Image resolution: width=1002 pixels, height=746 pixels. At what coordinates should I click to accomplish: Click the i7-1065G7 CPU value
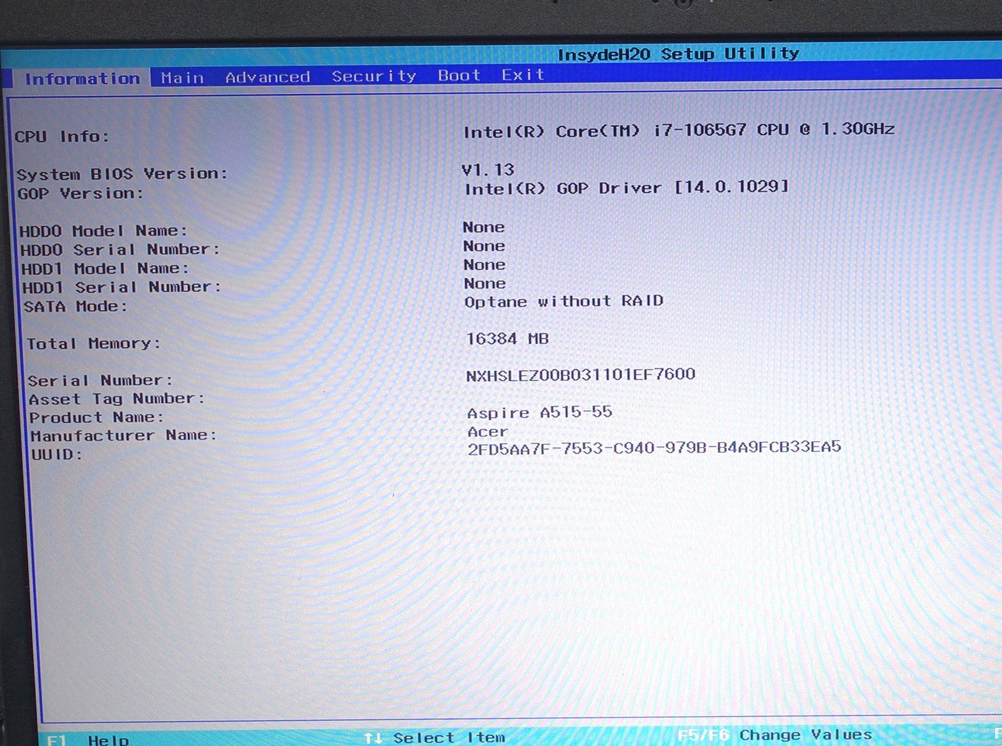tap(679, 130)
